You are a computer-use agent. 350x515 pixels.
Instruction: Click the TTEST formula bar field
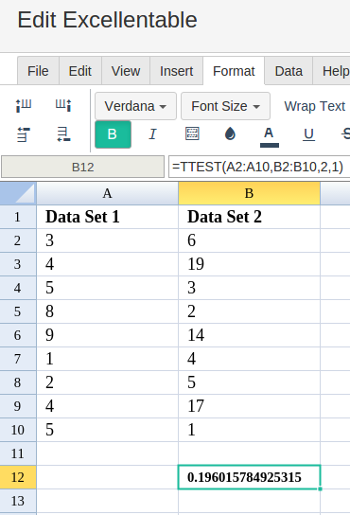click(259, 167)
